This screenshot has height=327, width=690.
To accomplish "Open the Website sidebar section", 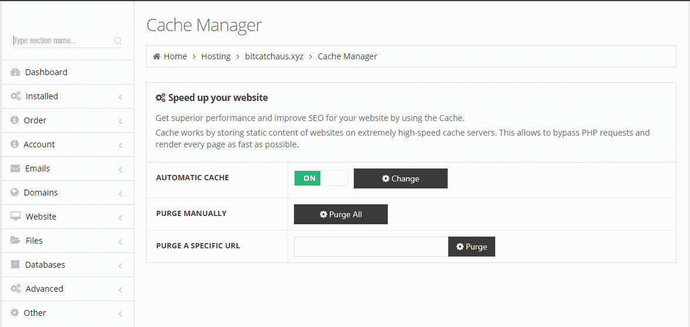I will tap(68, 217).
